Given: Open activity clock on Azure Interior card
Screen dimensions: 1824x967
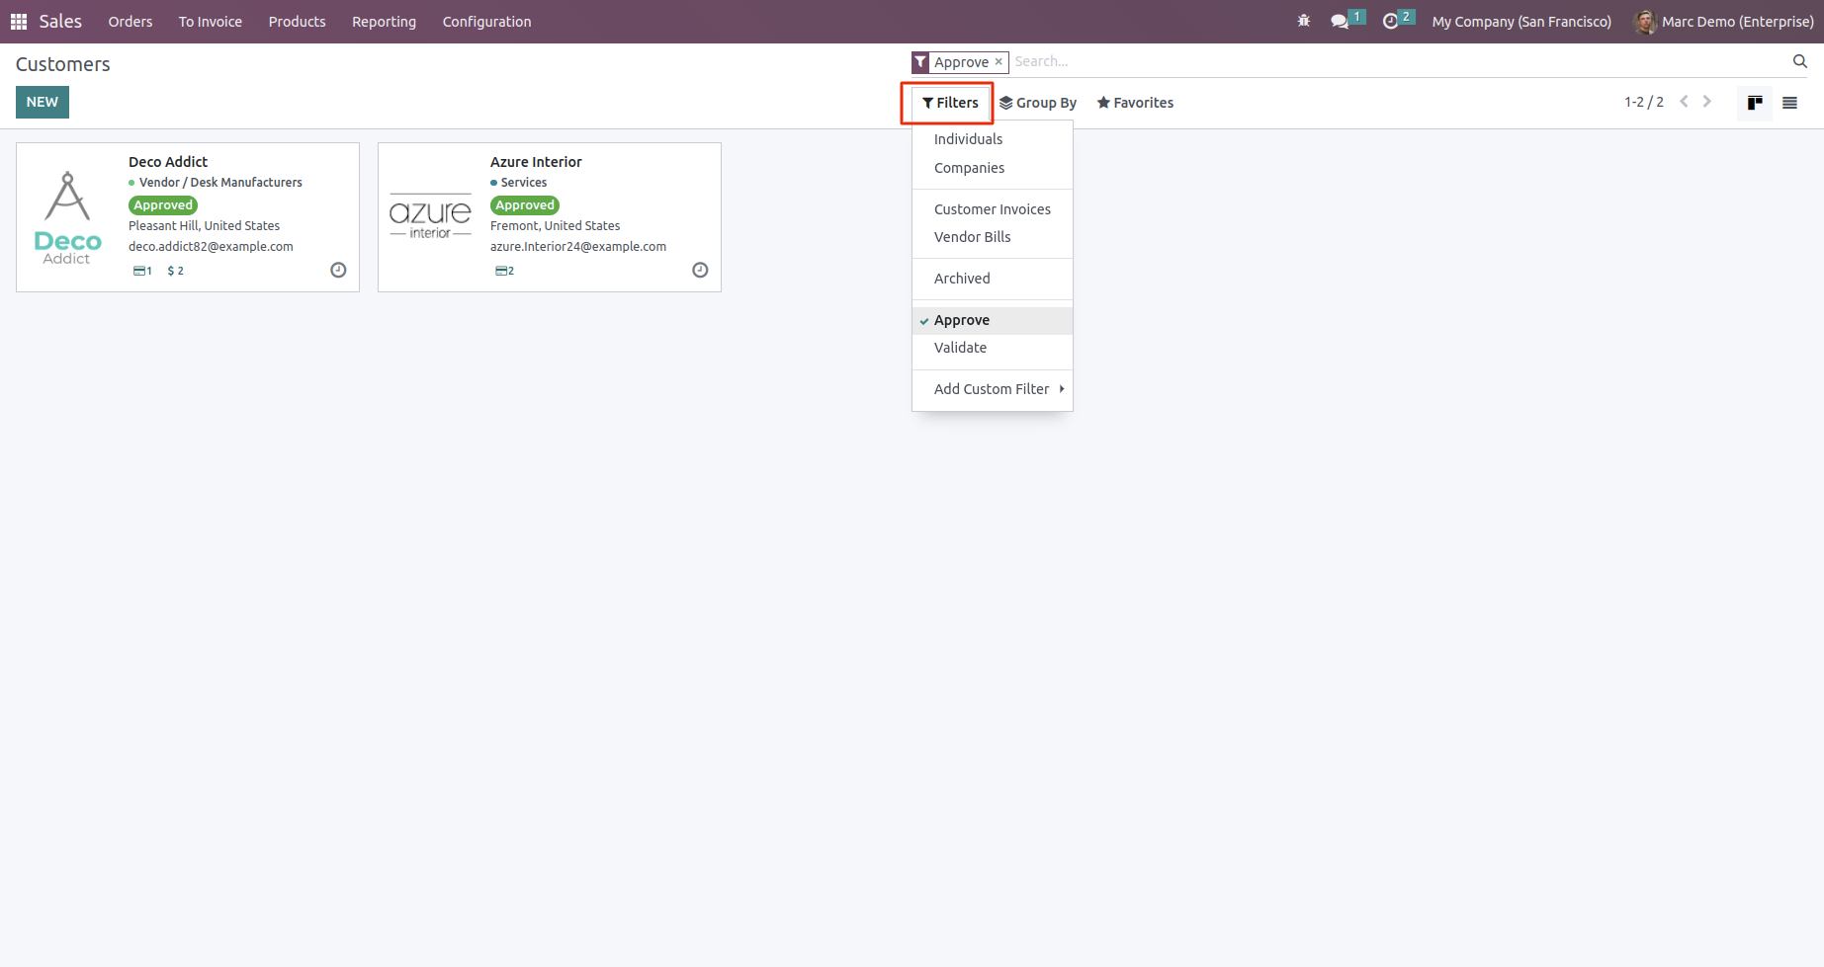Looking at the screenshot, I should pos(700,270).
